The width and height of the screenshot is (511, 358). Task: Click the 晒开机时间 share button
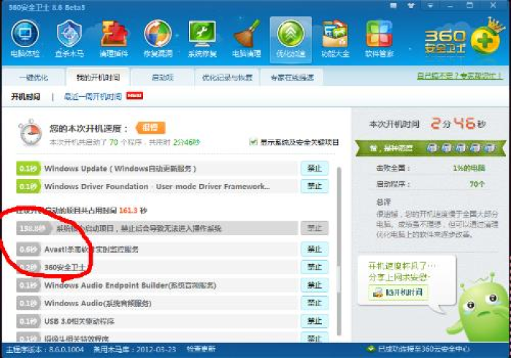tap(399, 292)
